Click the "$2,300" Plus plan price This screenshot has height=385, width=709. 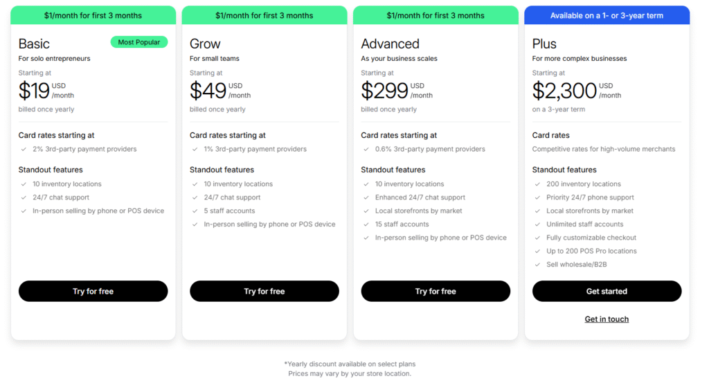(564, 91)
